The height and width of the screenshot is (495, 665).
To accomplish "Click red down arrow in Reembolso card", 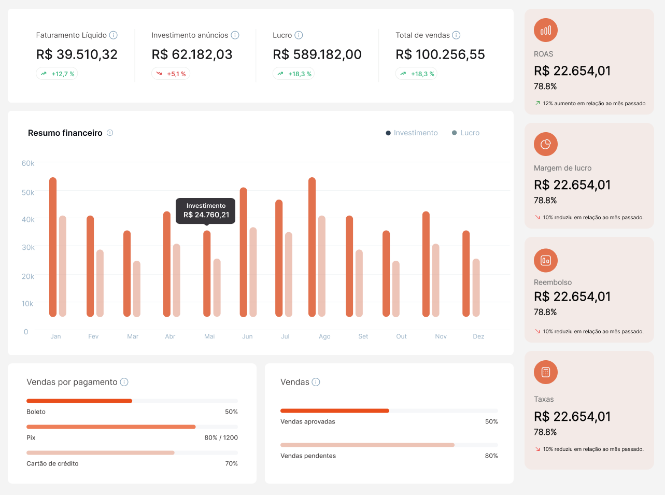I will pyautogui.click(x=537, y=331).
